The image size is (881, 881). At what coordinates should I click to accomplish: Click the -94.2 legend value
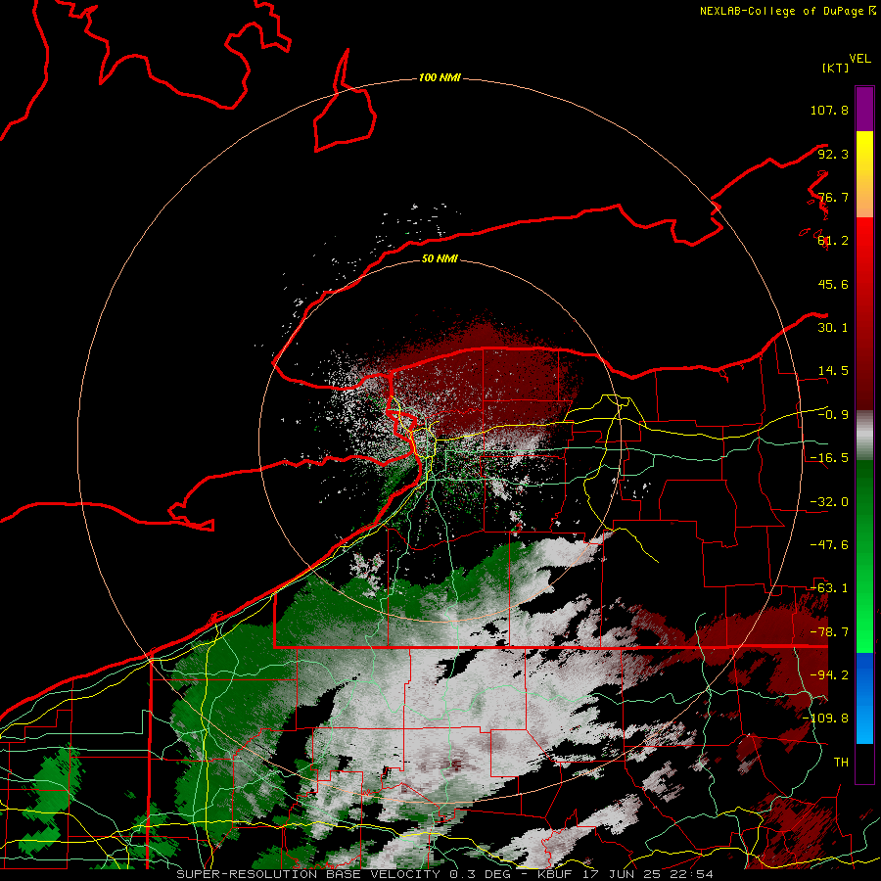(829, 675)
